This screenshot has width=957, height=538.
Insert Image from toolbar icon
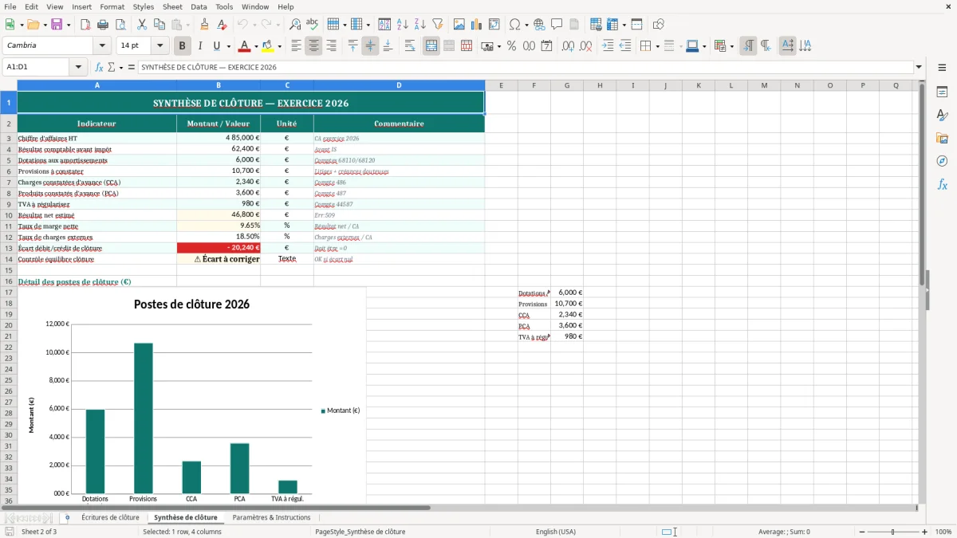459,25
